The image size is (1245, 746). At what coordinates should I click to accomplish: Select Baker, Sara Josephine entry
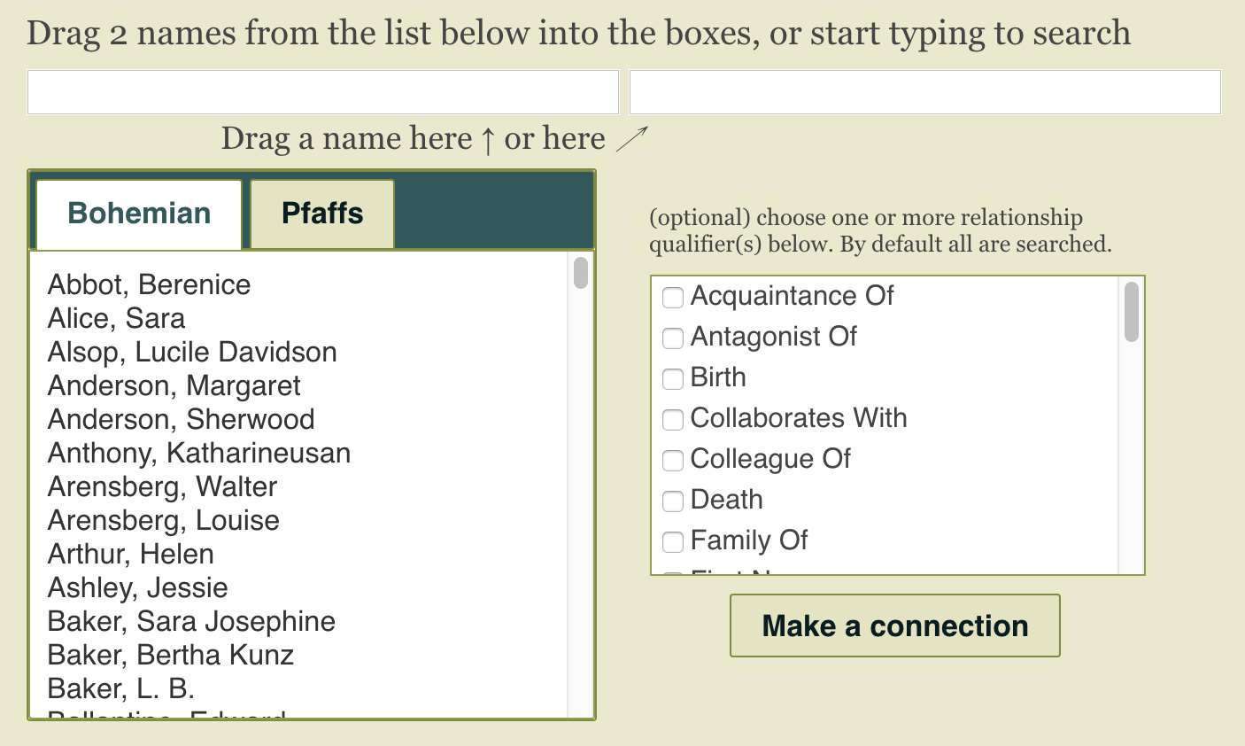[191, 621]
